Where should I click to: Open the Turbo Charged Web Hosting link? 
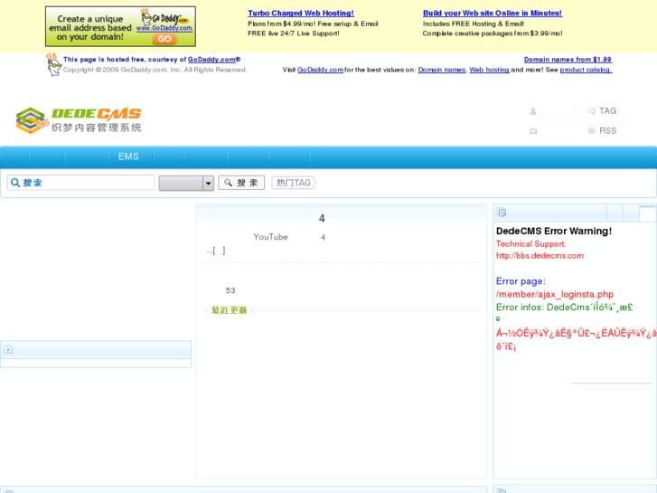[301, 13]
